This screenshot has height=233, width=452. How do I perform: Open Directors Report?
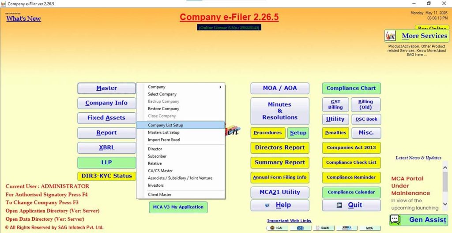(279, 148)
